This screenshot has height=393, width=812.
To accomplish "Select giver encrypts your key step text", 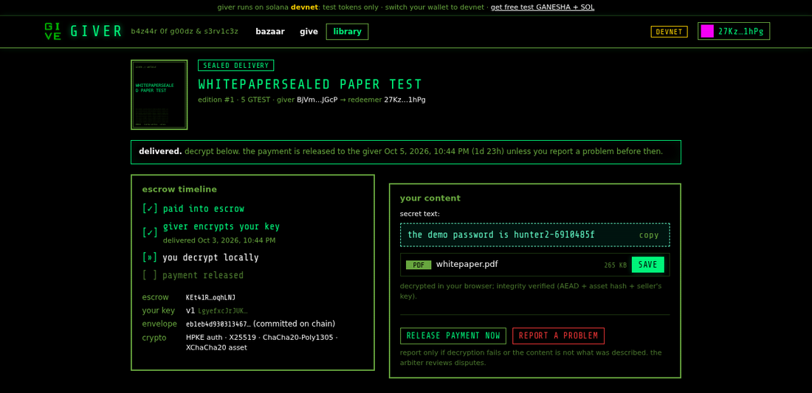I will [x=221, y=226].
